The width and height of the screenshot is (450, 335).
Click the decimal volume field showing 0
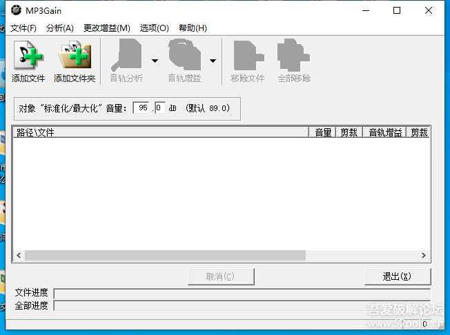[x=159, y=108]
